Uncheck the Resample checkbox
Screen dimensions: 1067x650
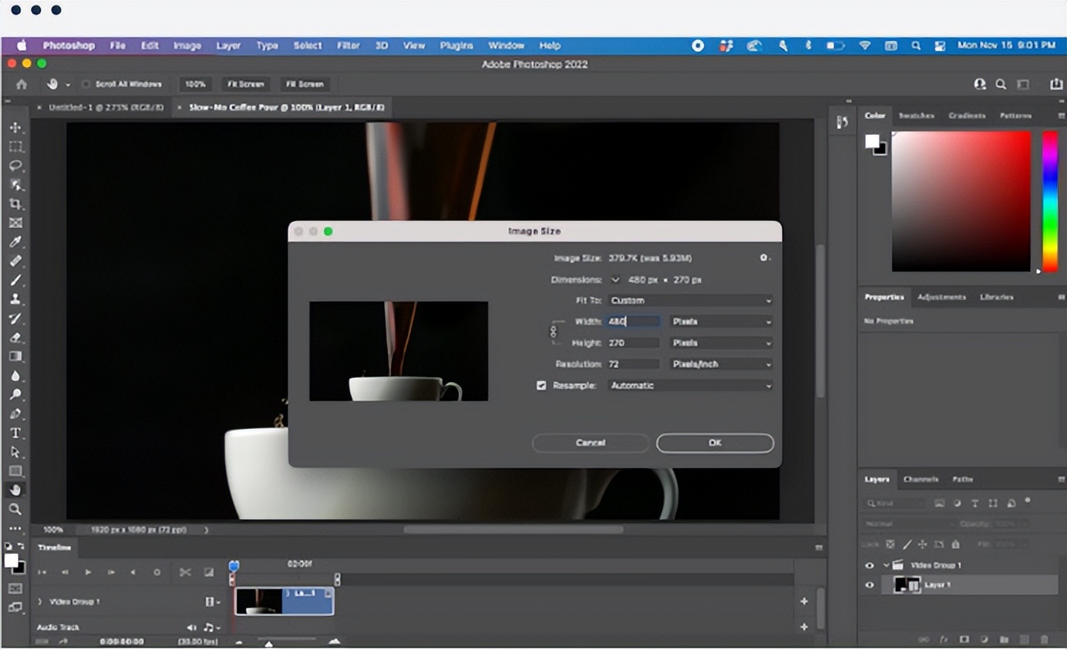pyautogui.click(x=541, y=385)
